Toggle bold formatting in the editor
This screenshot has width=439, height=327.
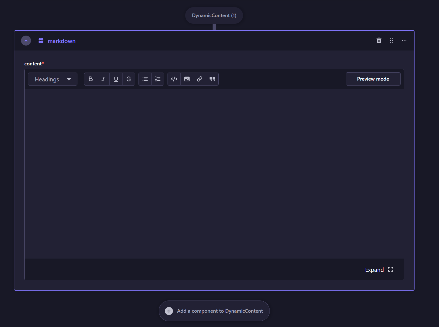(90, 79)
